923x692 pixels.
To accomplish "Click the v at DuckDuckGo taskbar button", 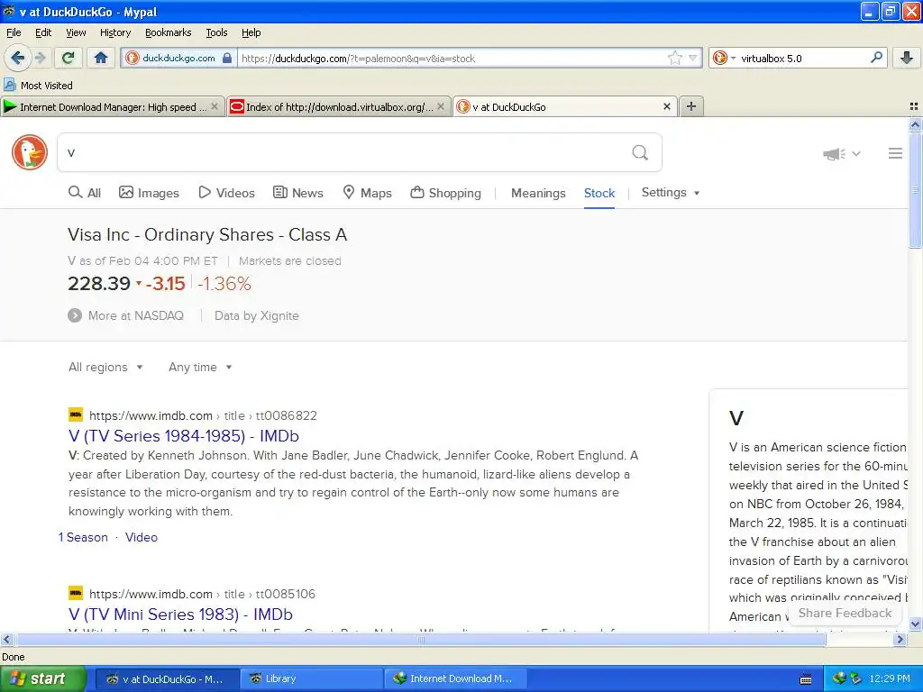I will coord(167,678).
